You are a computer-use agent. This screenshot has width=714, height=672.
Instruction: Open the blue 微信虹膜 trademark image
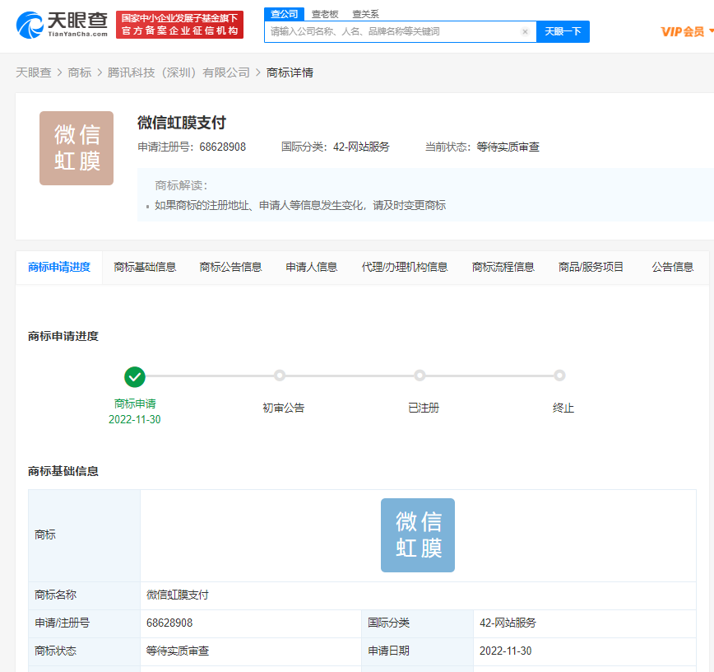417,535
